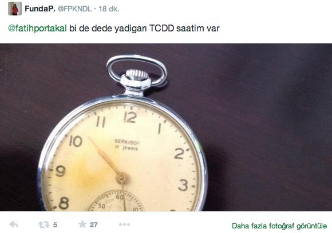
Task: Click the reply arrow icon
Action: (x=14, y=224)
